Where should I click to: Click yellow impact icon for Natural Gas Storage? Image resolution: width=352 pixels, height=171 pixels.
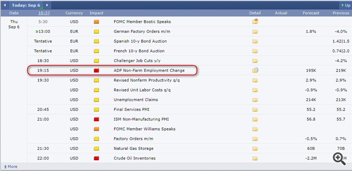click(x=96, y=148)
